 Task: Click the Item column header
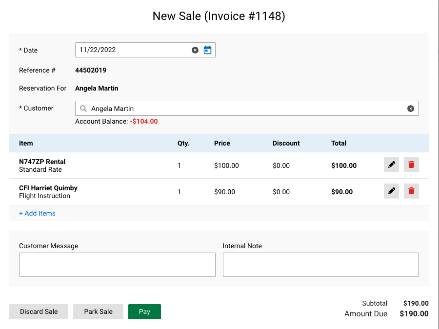[x=26, y=143]
